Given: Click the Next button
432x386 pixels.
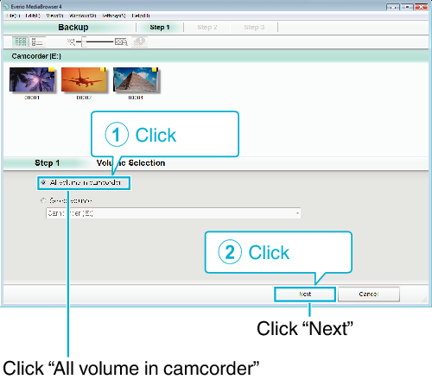Looking at the screenshot, I should click(x=305, y=294).
